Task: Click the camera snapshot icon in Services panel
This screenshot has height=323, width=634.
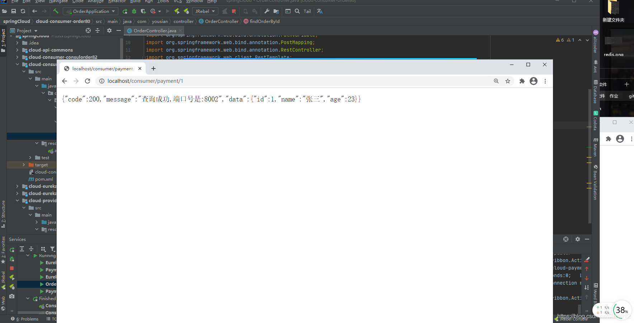Action: tap(12, 296)
